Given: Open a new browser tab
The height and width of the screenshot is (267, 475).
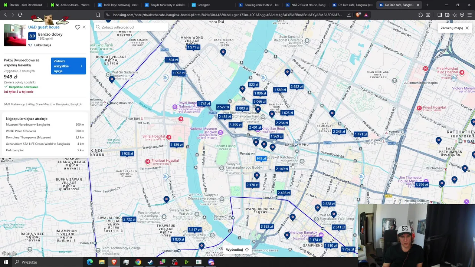Looking at the screenshot, I should click(427, 5).
